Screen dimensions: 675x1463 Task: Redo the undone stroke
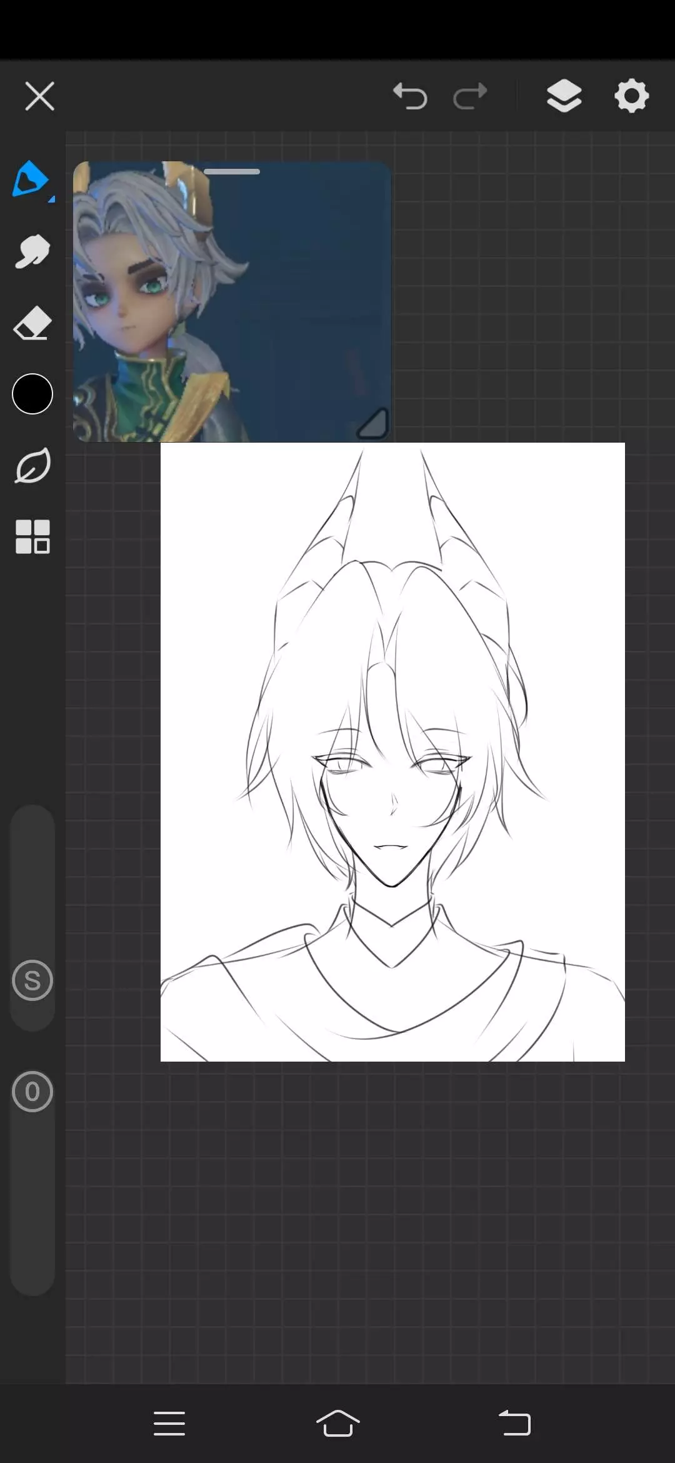470,96
